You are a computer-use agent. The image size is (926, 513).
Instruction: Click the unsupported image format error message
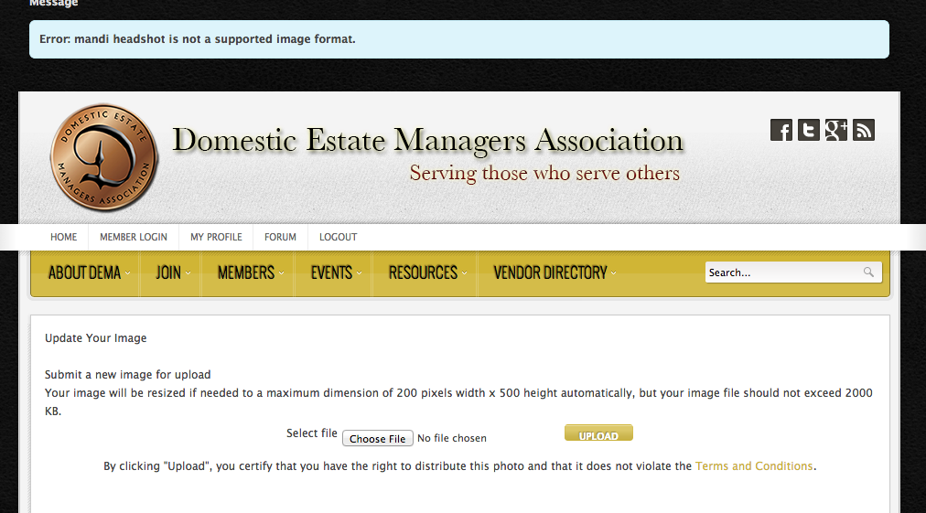(x=198, y=39)
